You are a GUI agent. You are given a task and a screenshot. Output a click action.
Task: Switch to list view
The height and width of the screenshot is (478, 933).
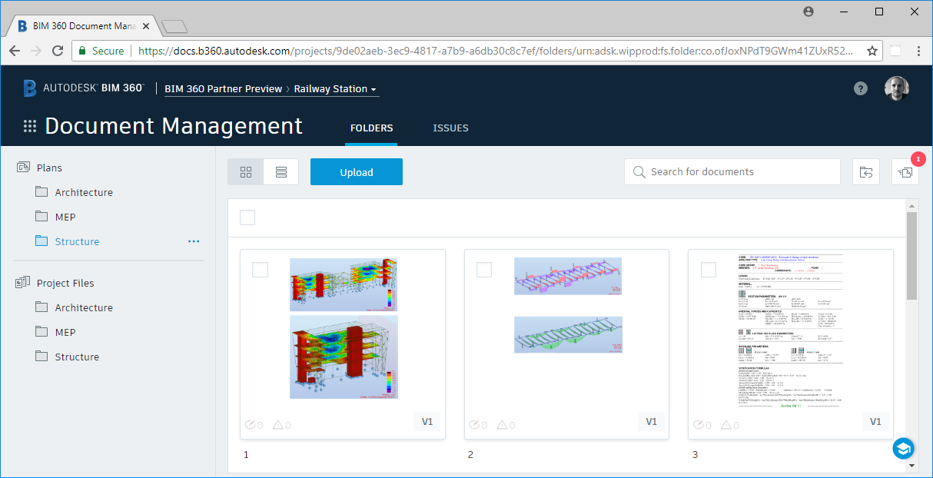click(281, 172)
